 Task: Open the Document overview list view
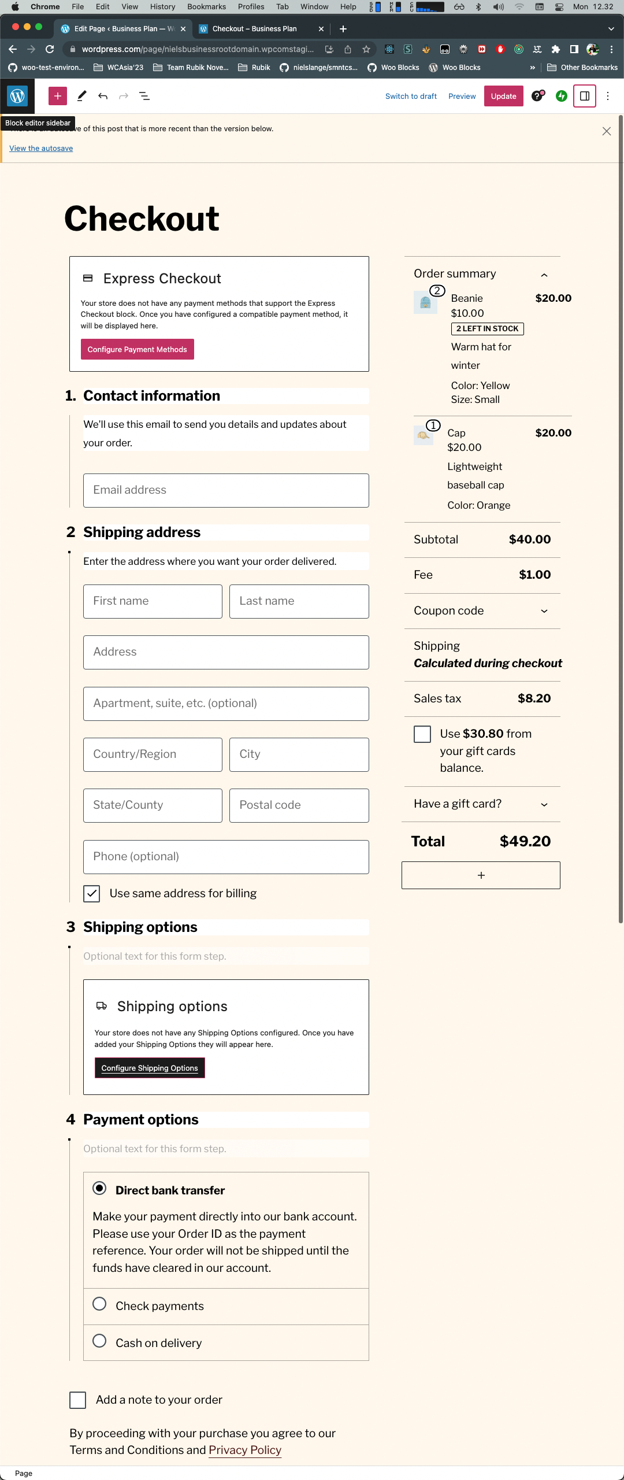(x=144, y=96)
